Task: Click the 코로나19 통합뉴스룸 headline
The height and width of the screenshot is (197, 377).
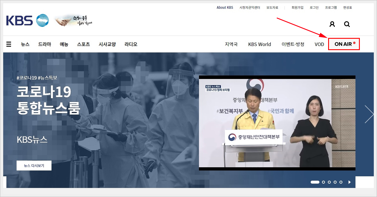Action: point(48,100)
